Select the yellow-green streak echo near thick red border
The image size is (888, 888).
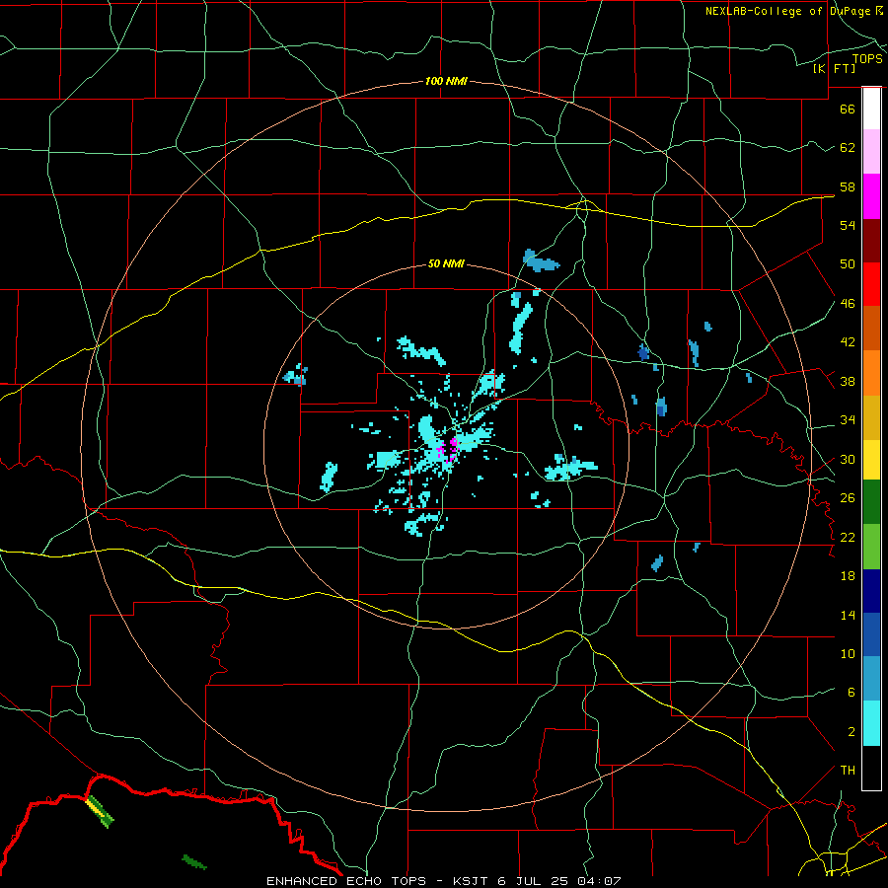point(99,811)
